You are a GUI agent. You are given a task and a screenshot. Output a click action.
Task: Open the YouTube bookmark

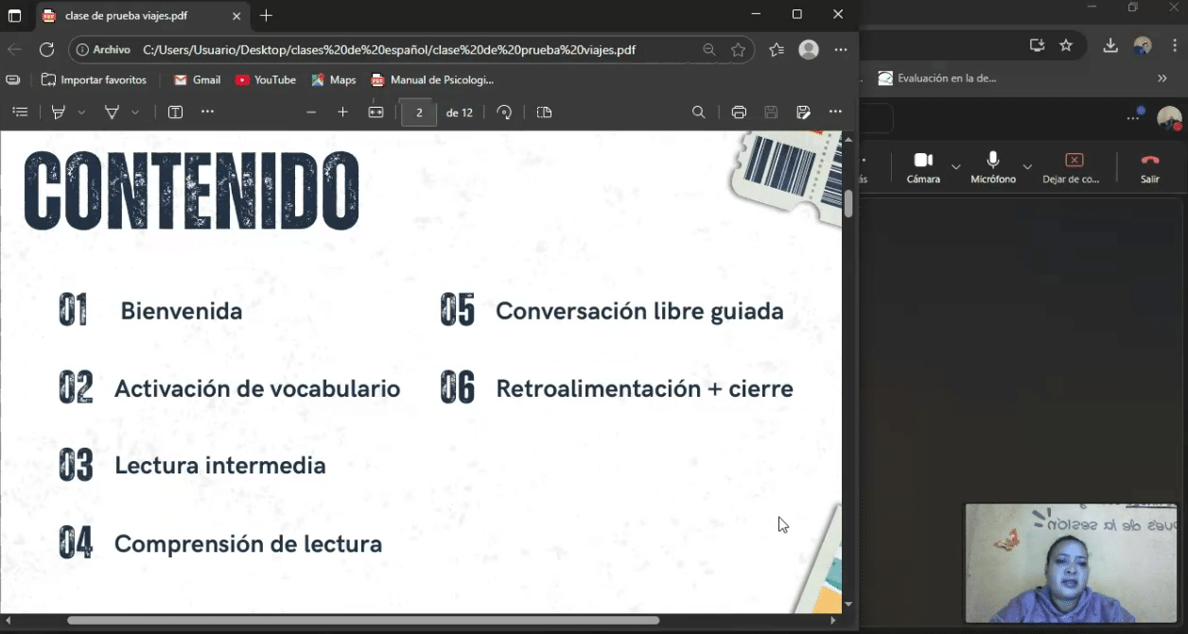[266, 80]
